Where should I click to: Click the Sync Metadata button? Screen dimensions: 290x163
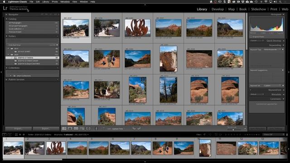pos(257,129)
